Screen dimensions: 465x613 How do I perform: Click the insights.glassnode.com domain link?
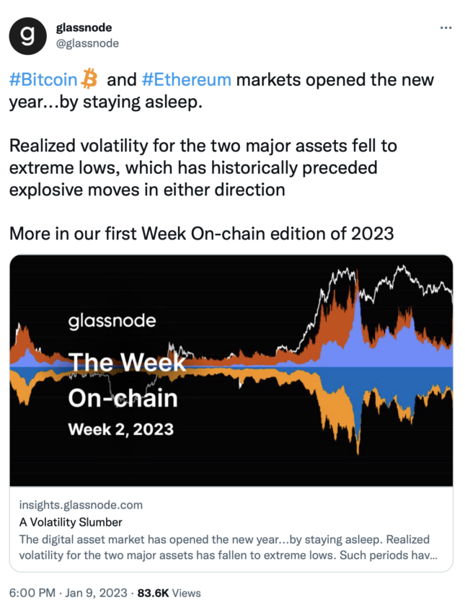pos(81,505)
